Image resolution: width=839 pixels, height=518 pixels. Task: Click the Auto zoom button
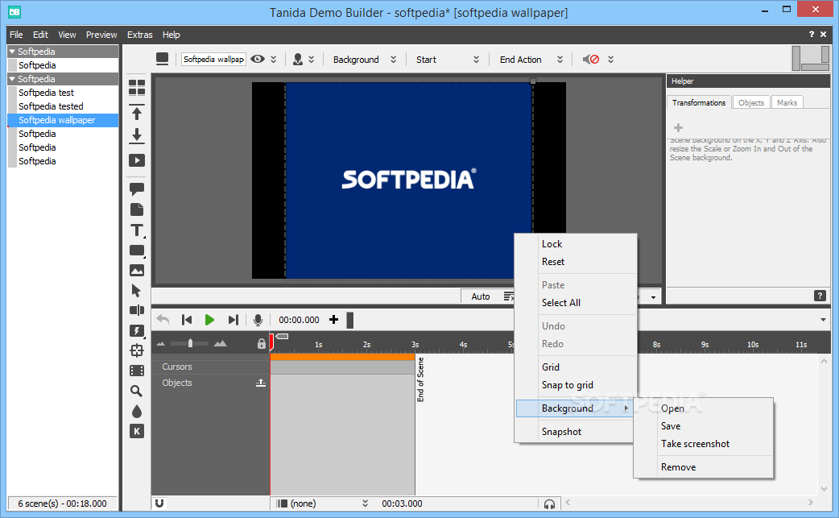pos(481,296)
